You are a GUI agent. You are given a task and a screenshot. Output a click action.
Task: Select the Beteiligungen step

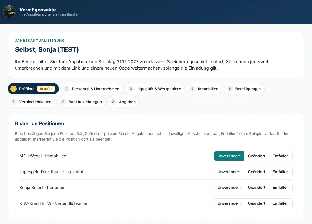pyautogui.click(x=244, y=89)
